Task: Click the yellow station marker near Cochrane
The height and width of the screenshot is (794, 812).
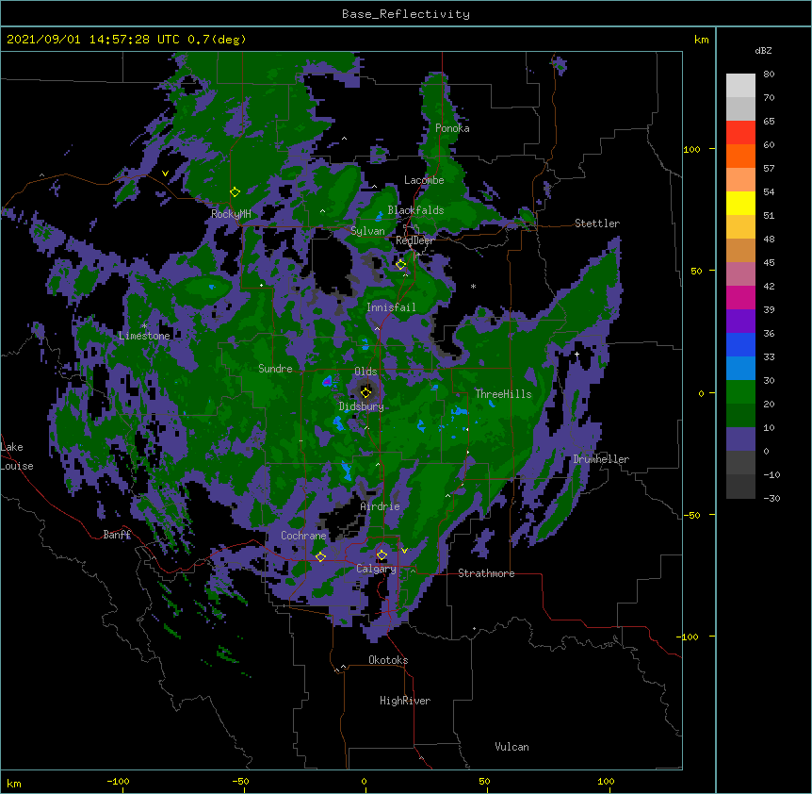Action: click(320, 556)
